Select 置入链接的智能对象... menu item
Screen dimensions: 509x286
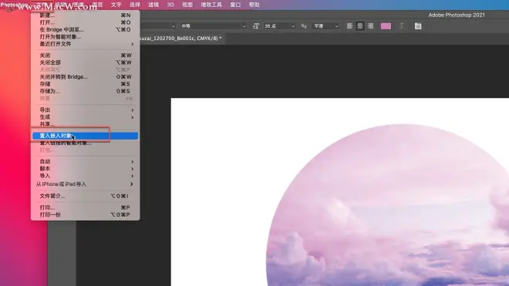(86, 143)
